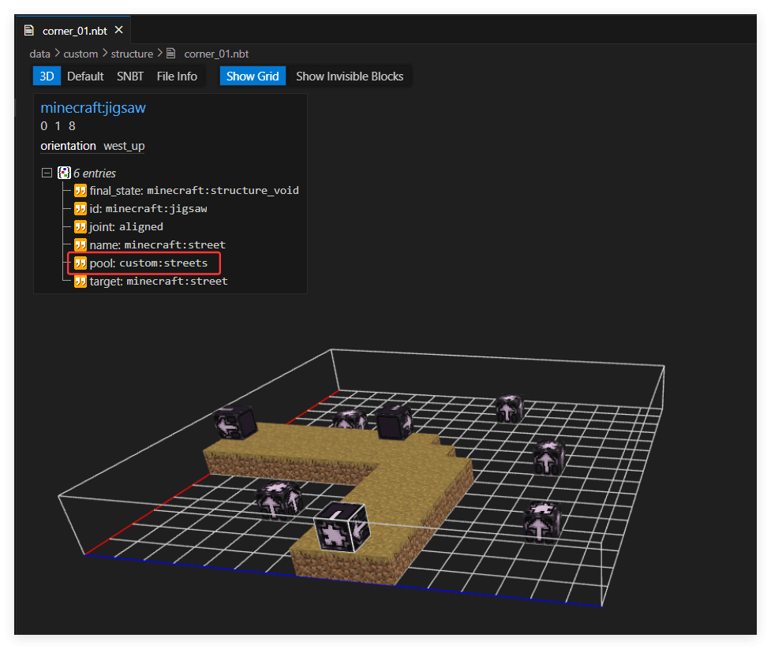The width and height of the screenshot is (771, 649).
Task: Open the structure breadcrumb dropdown
Action: 132,54
